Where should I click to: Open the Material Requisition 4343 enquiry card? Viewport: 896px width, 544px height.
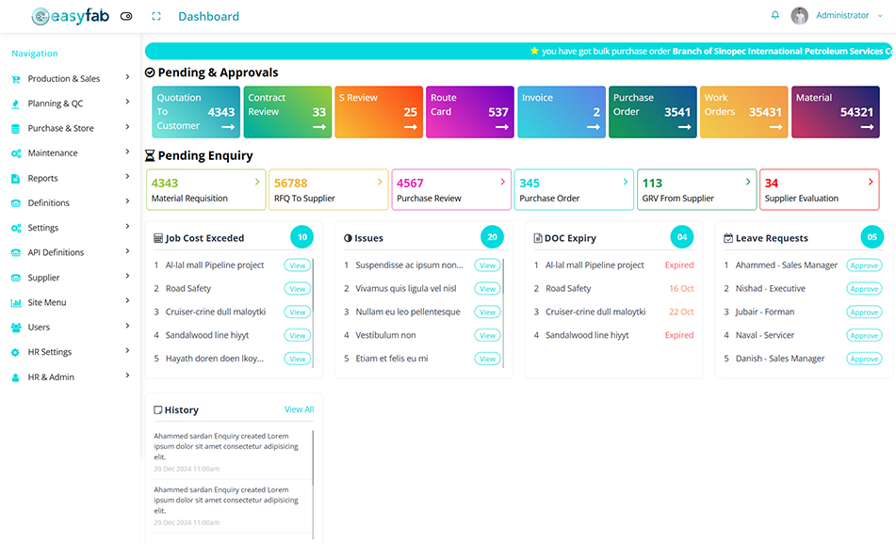click(x=206, y=189)
